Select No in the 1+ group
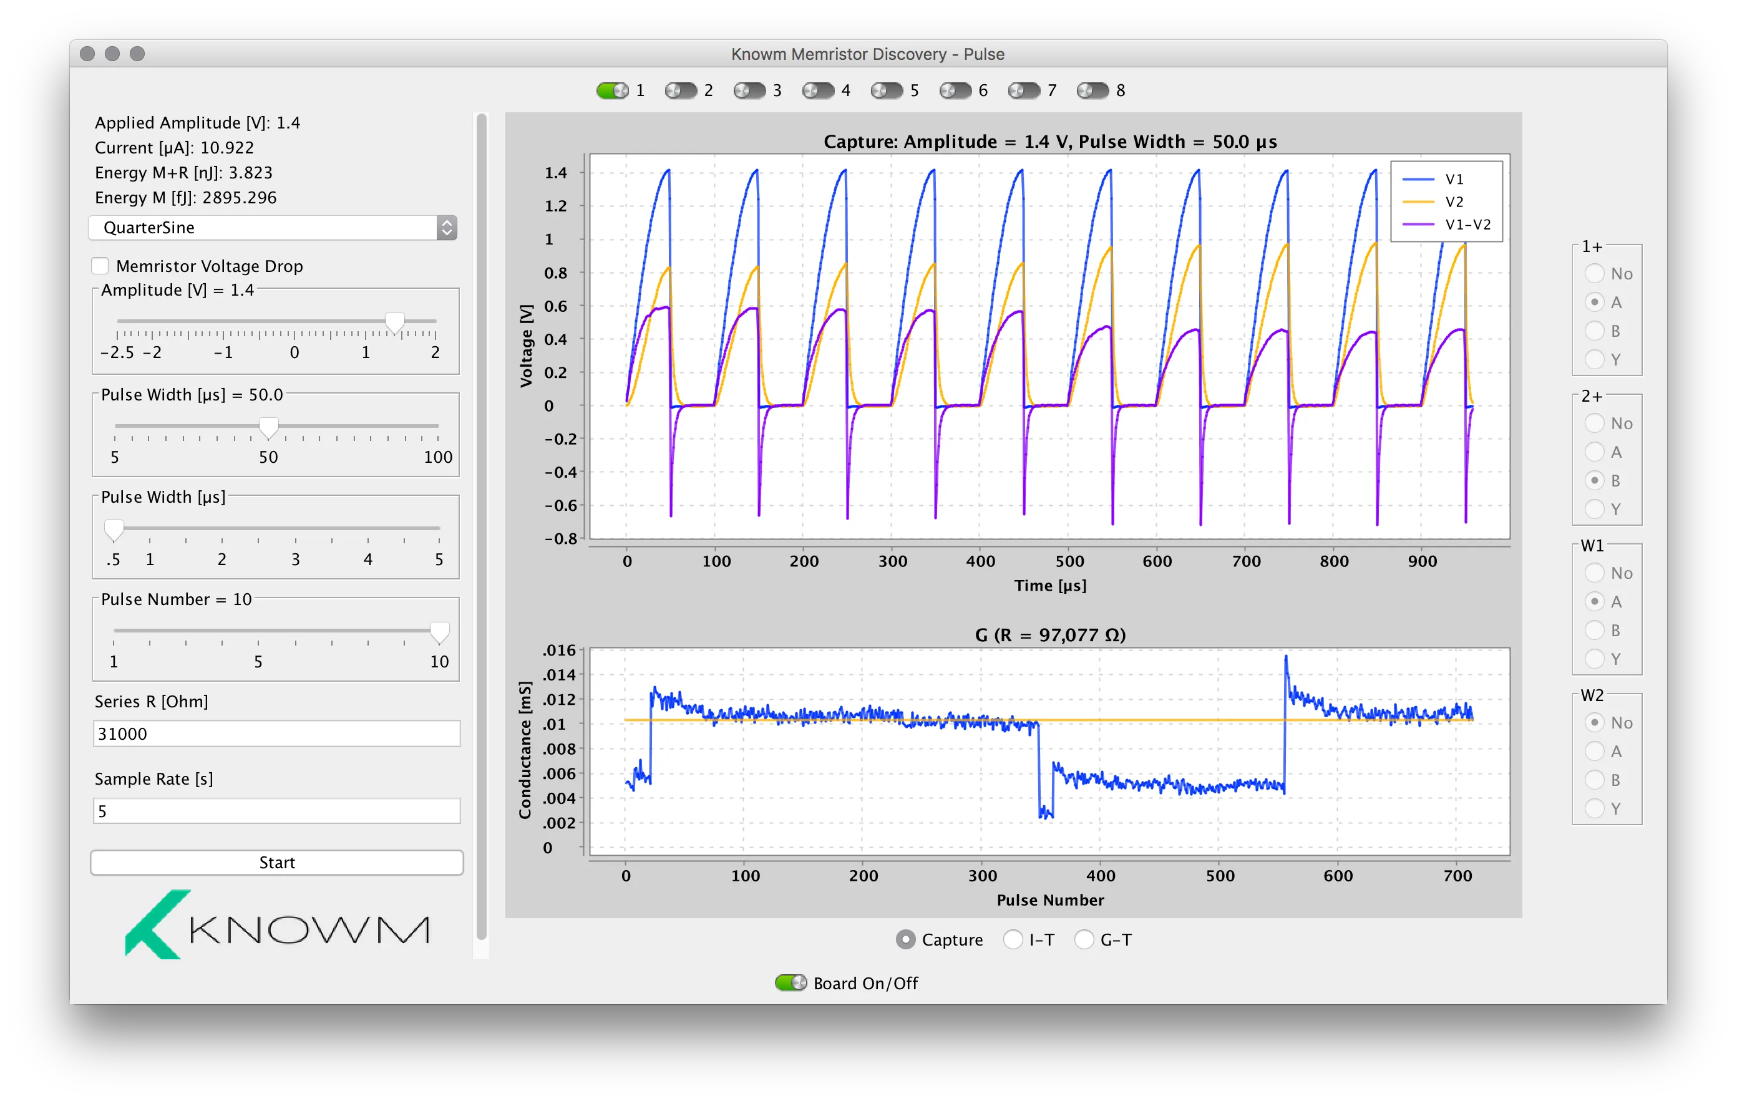Screen dimensions: 1737x1104 tap(1594, 273)
